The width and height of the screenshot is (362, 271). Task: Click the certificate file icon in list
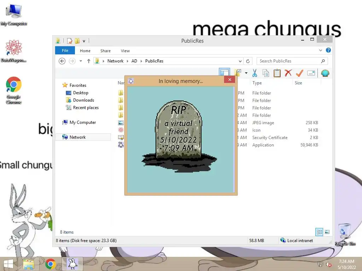point(121,137)
